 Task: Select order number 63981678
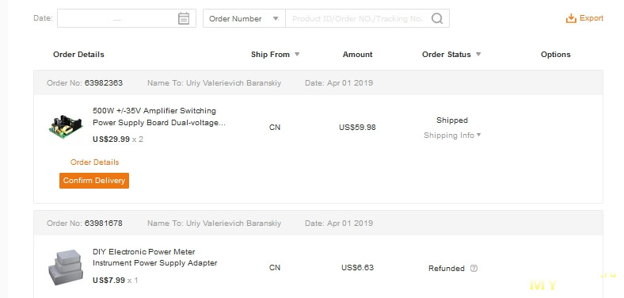[x=104, y=223]
